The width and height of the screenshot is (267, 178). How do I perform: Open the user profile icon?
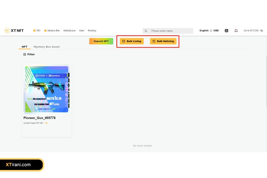(x=226, y=31)
